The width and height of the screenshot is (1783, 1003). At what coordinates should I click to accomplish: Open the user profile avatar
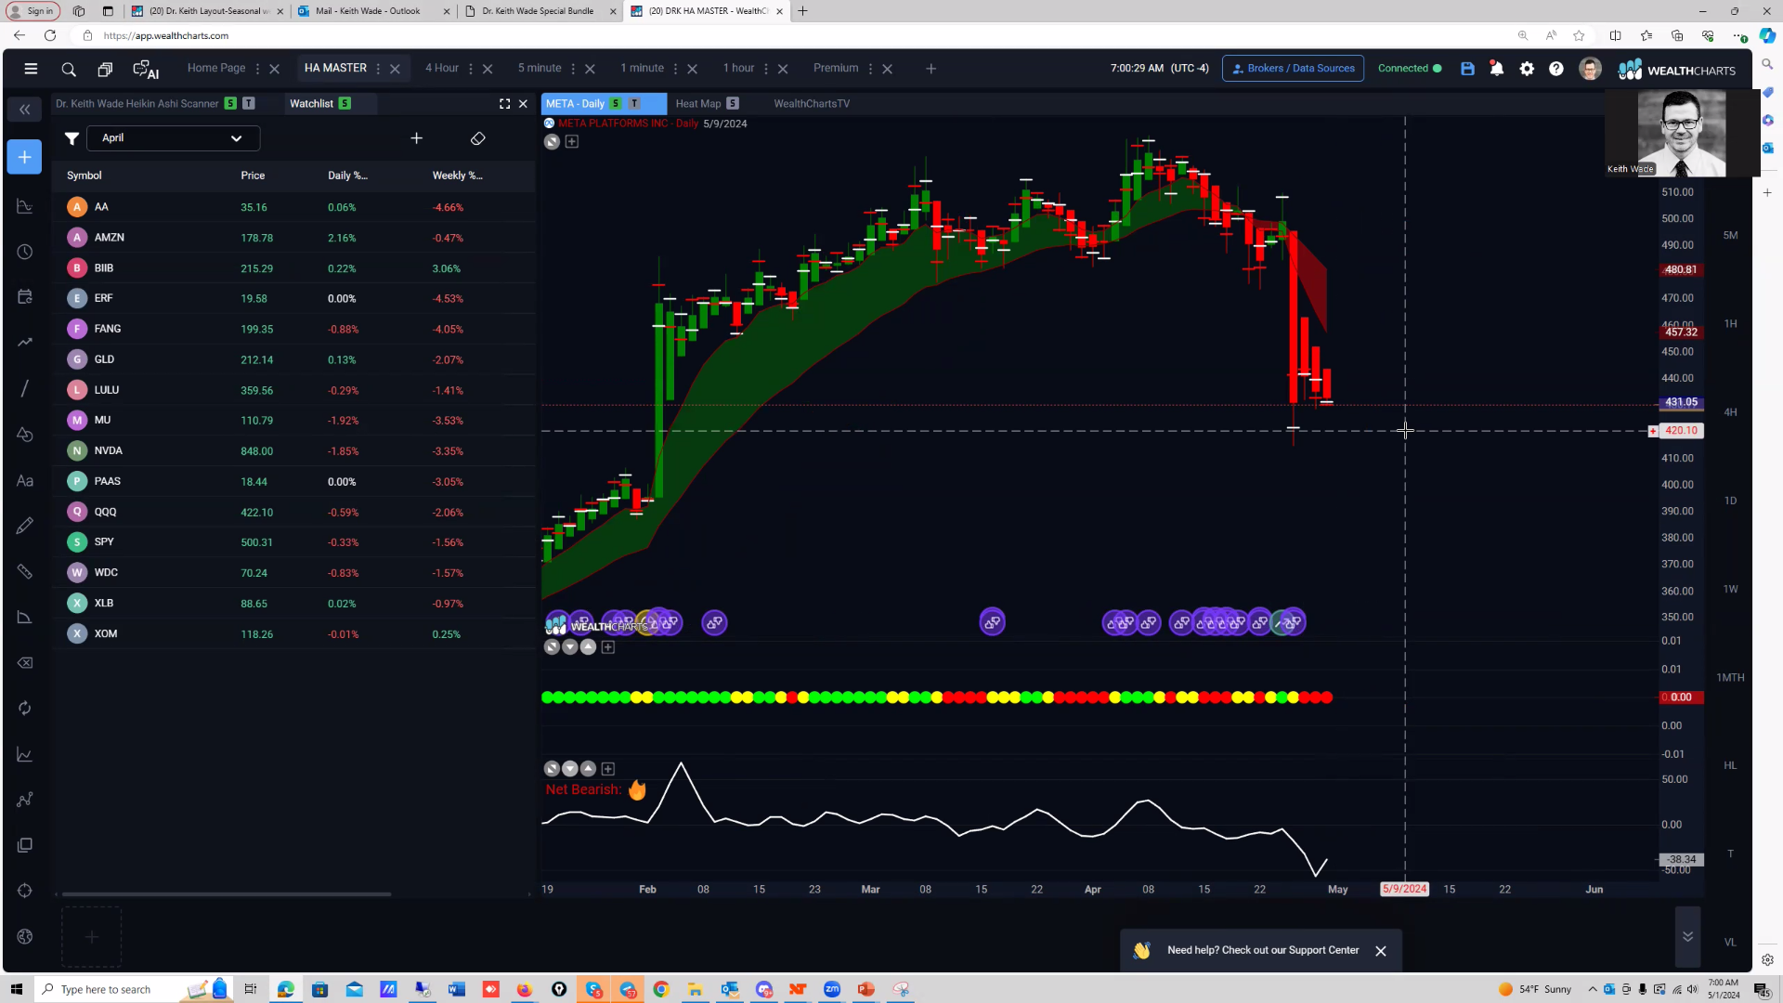(1590, 69)
